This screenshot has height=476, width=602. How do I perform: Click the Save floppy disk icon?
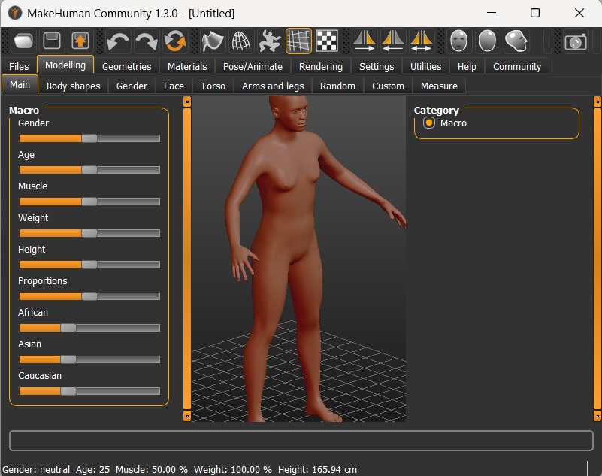(x=52, y=41)
